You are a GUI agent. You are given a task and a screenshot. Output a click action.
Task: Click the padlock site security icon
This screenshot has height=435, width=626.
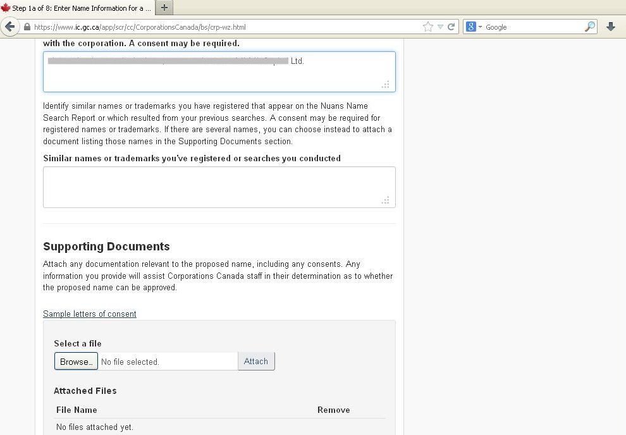coord(27,27)
